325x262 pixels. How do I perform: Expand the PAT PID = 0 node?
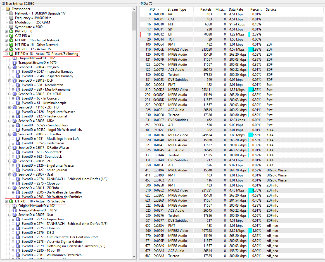(x=6, y=31)
